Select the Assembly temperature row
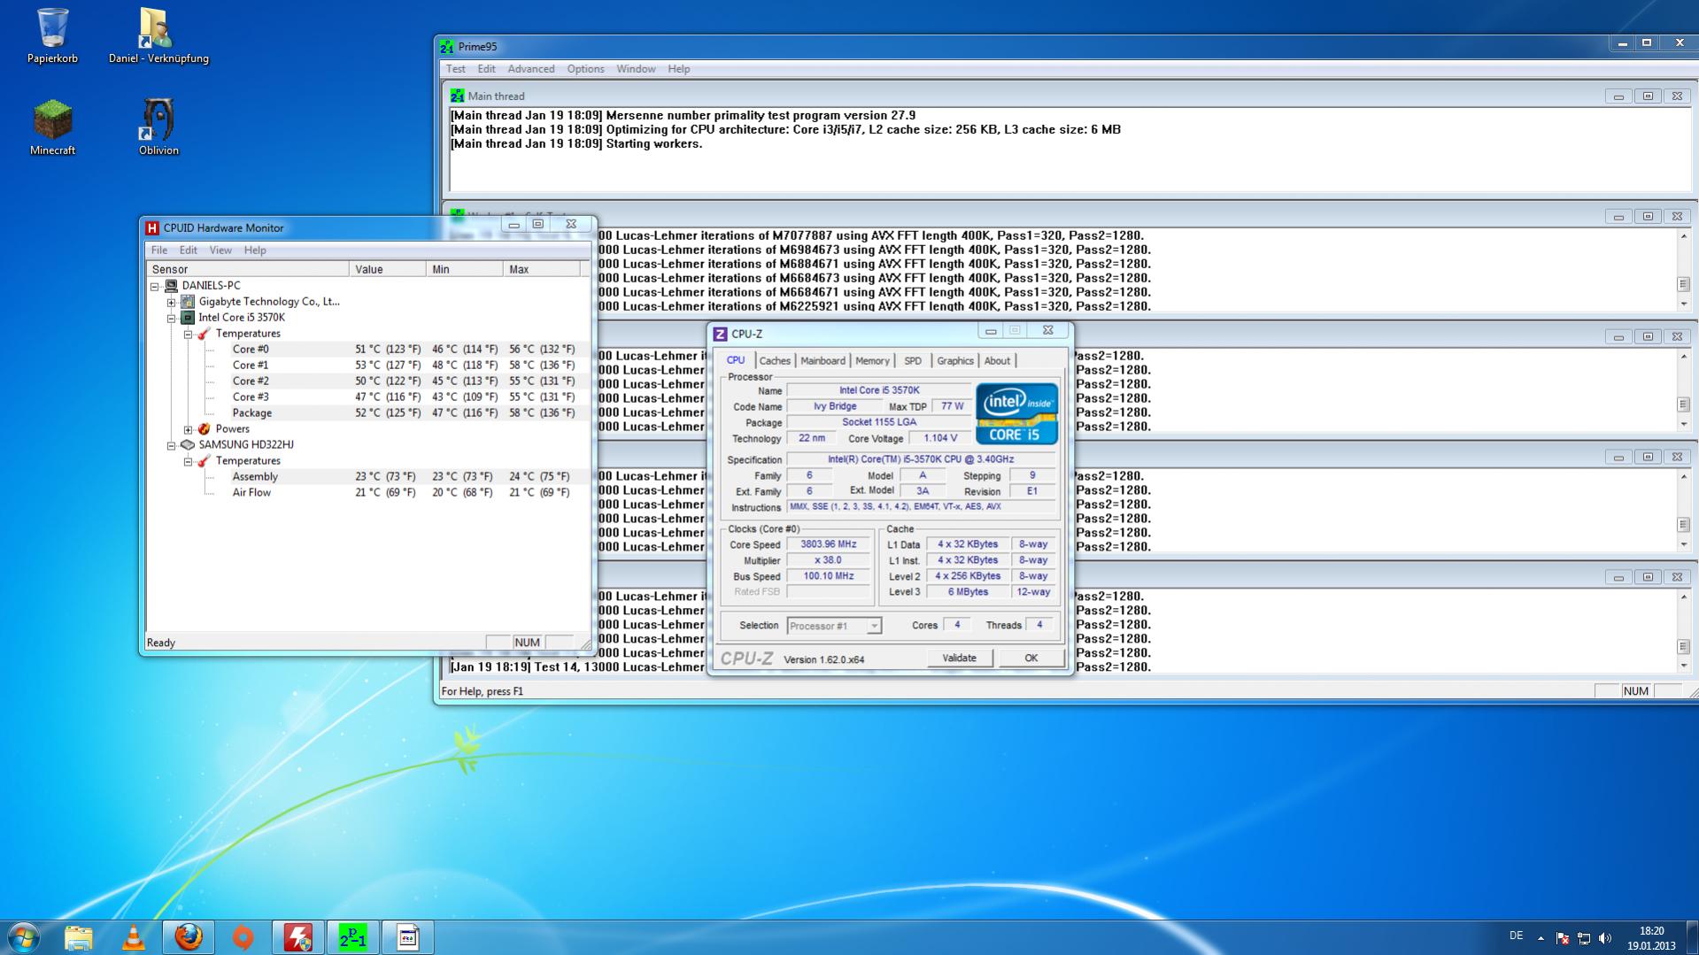Viewport: 1699px width, 955px height. point(367,477)
